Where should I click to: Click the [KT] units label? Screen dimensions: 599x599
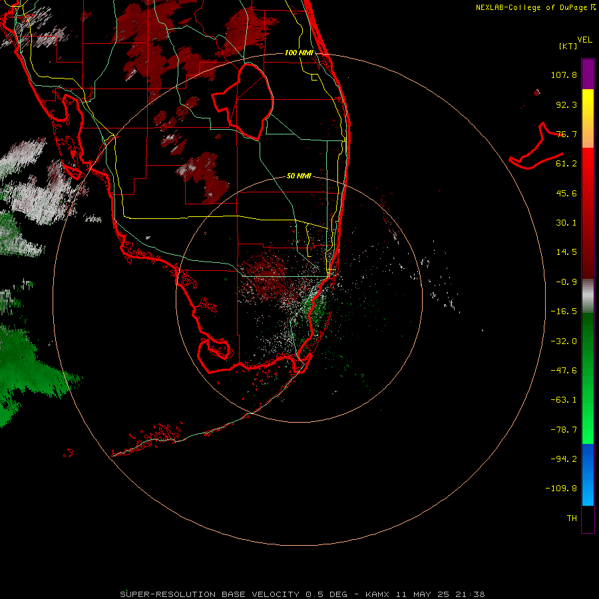568,46
